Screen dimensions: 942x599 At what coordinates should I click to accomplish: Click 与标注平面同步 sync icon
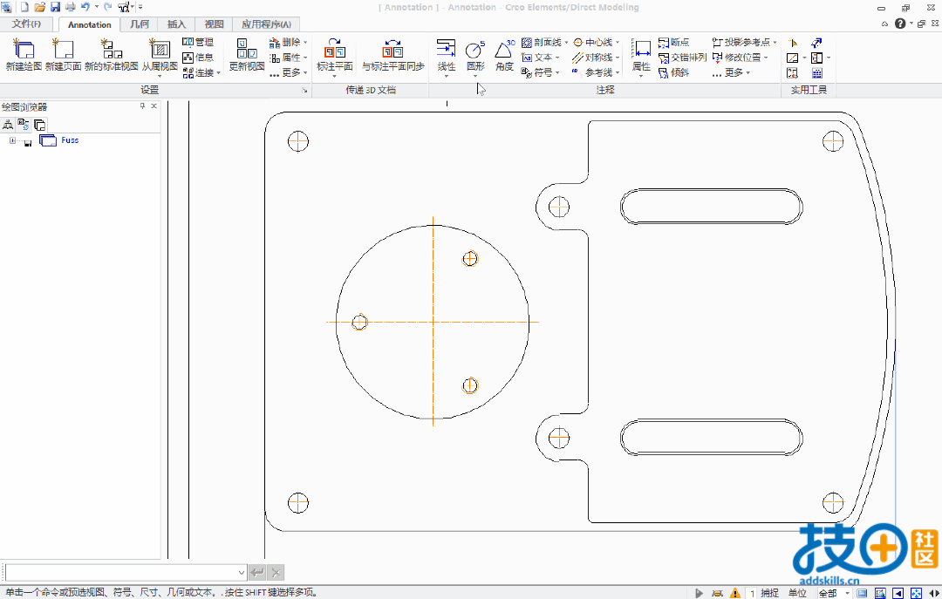tap(392, 48)
